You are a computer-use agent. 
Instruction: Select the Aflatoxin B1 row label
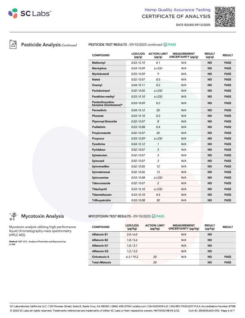click(100, 234)
